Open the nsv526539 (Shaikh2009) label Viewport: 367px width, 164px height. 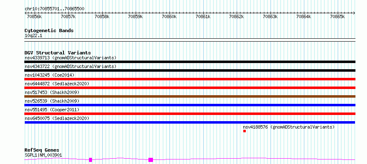(52, 101)
